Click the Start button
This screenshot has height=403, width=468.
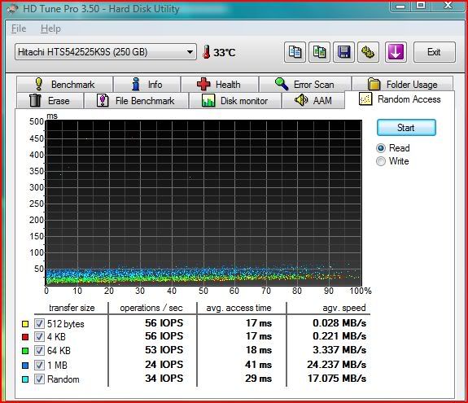[406, 128]
